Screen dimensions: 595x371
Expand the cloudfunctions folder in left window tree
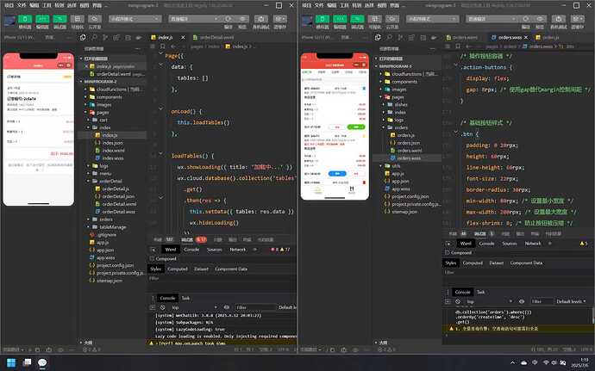(x=85, y=90)
